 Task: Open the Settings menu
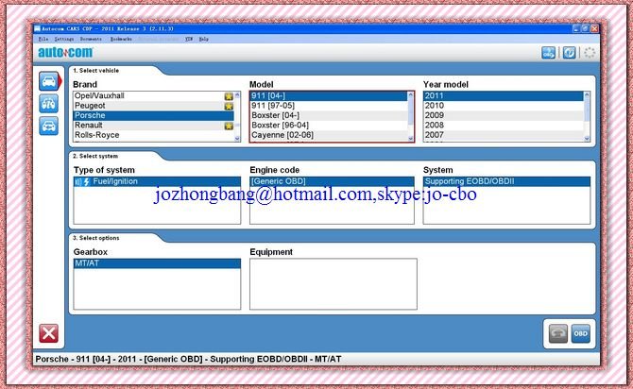[64, 39]
